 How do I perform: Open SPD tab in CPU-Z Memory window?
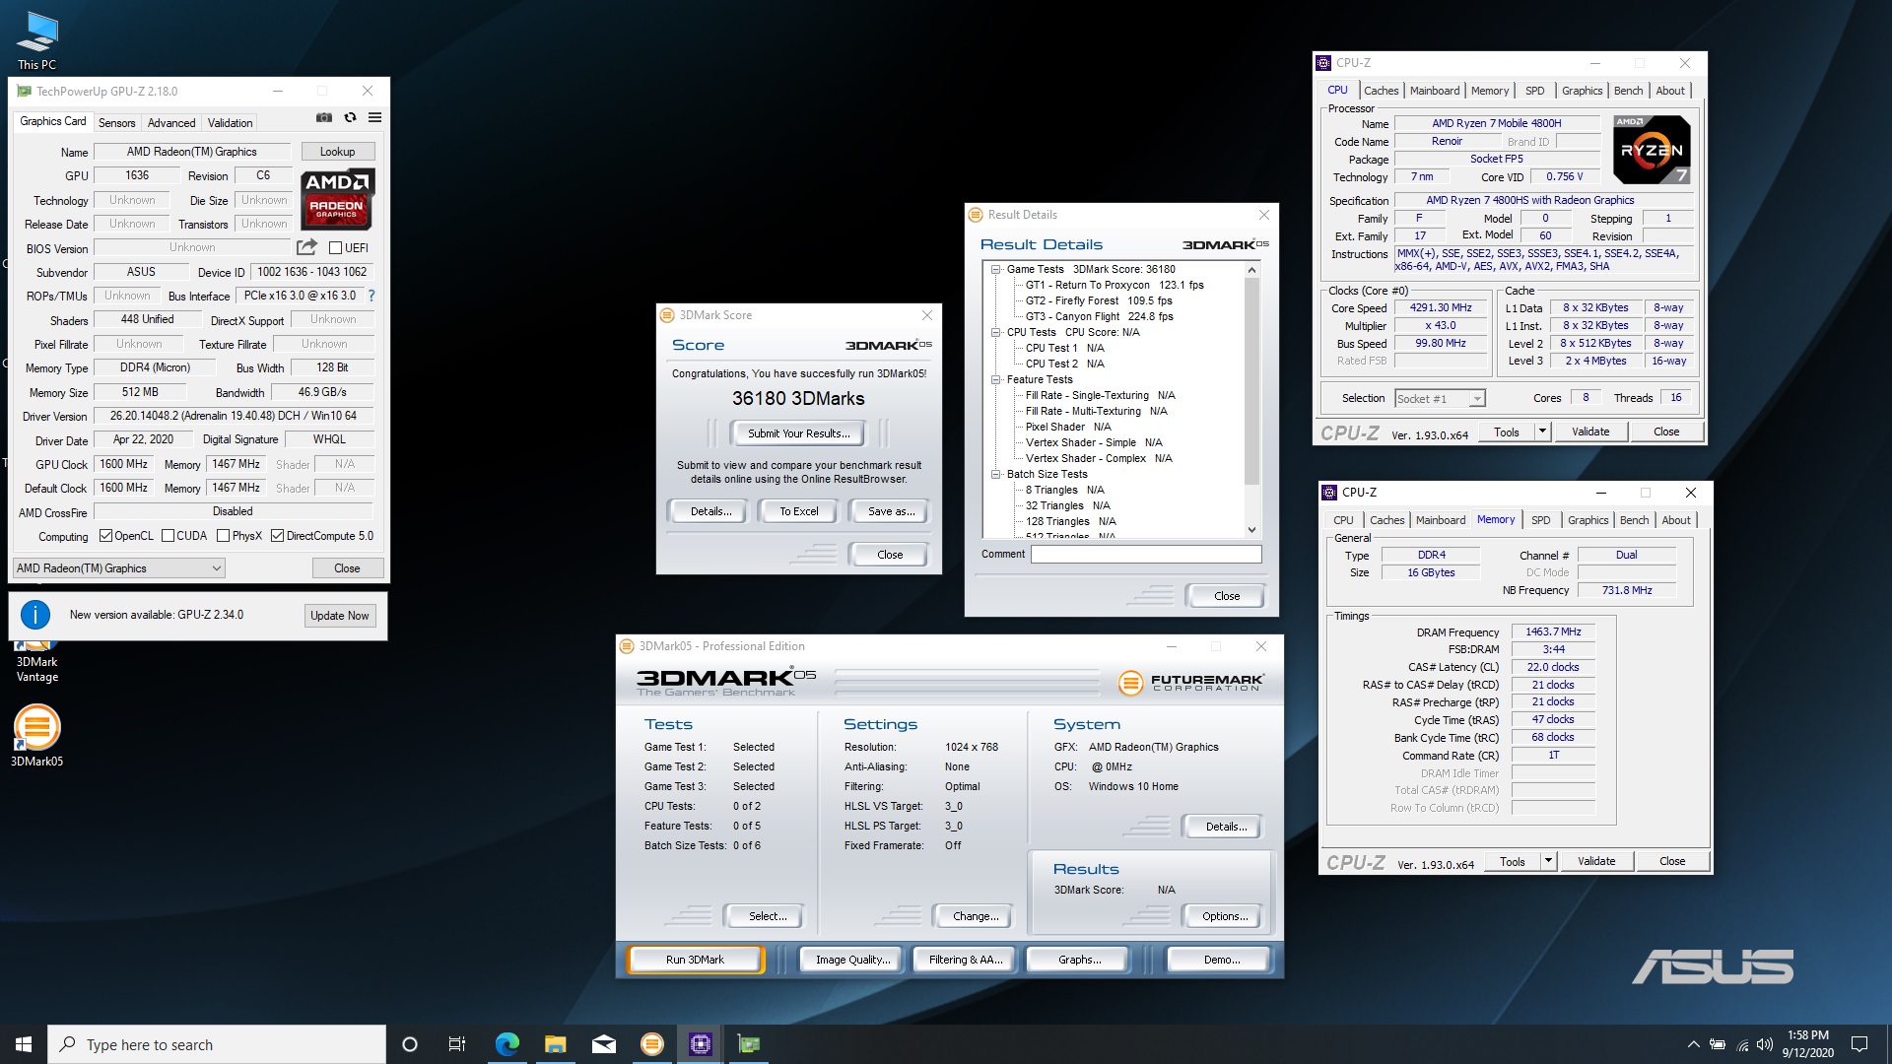[x=1540, y=520]
